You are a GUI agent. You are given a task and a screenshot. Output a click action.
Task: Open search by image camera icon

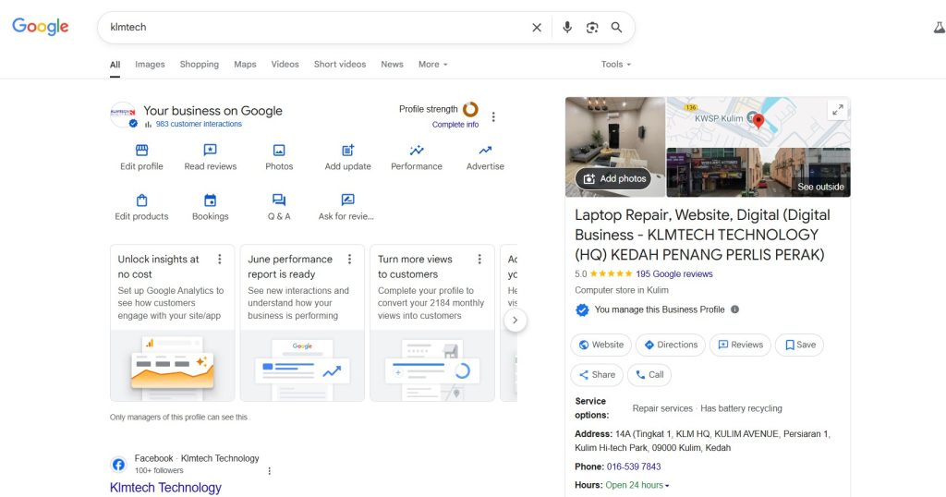point(592,28)
